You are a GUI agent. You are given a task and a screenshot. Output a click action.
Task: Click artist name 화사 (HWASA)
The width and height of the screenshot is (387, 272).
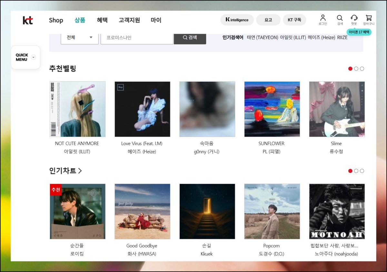142,254
